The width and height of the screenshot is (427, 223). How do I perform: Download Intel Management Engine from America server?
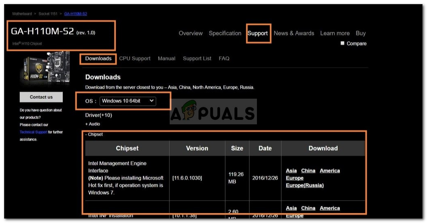[330, 171]
